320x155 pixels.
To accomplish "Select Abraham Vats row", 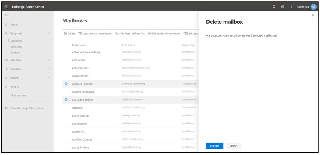I will [x=130, y=76].
